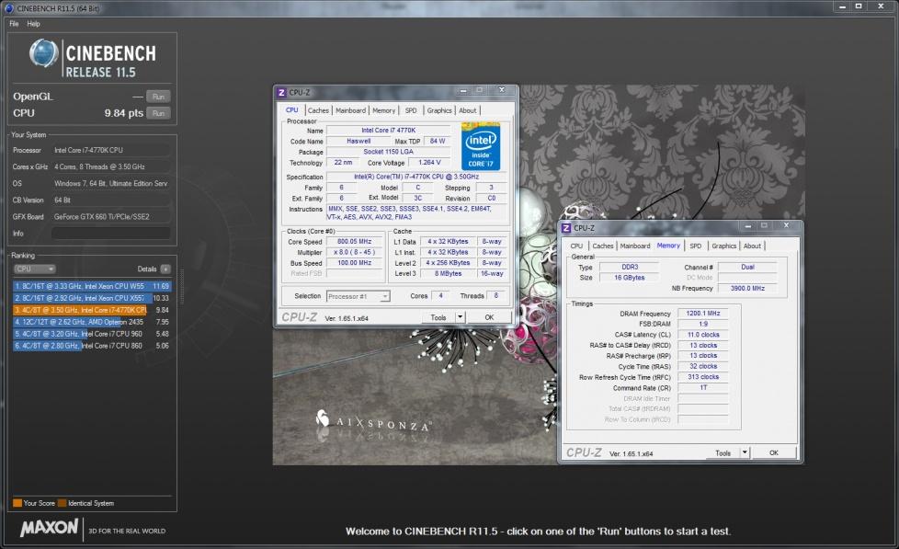The image size is (899, 549).
Task: Click the package value 'Socket 1150 LGA'
Action: click(x=388, y=152)
